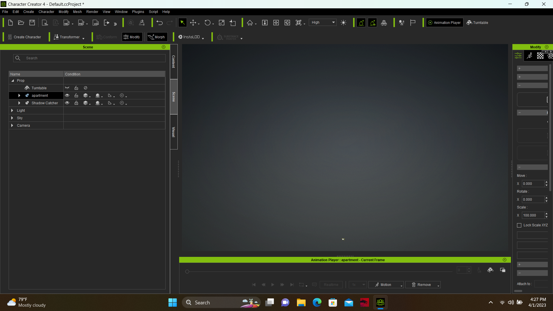Toggle lock for Shadow Catcher row
The width and height of the screenshot is (553, 311).
point(76,103)
